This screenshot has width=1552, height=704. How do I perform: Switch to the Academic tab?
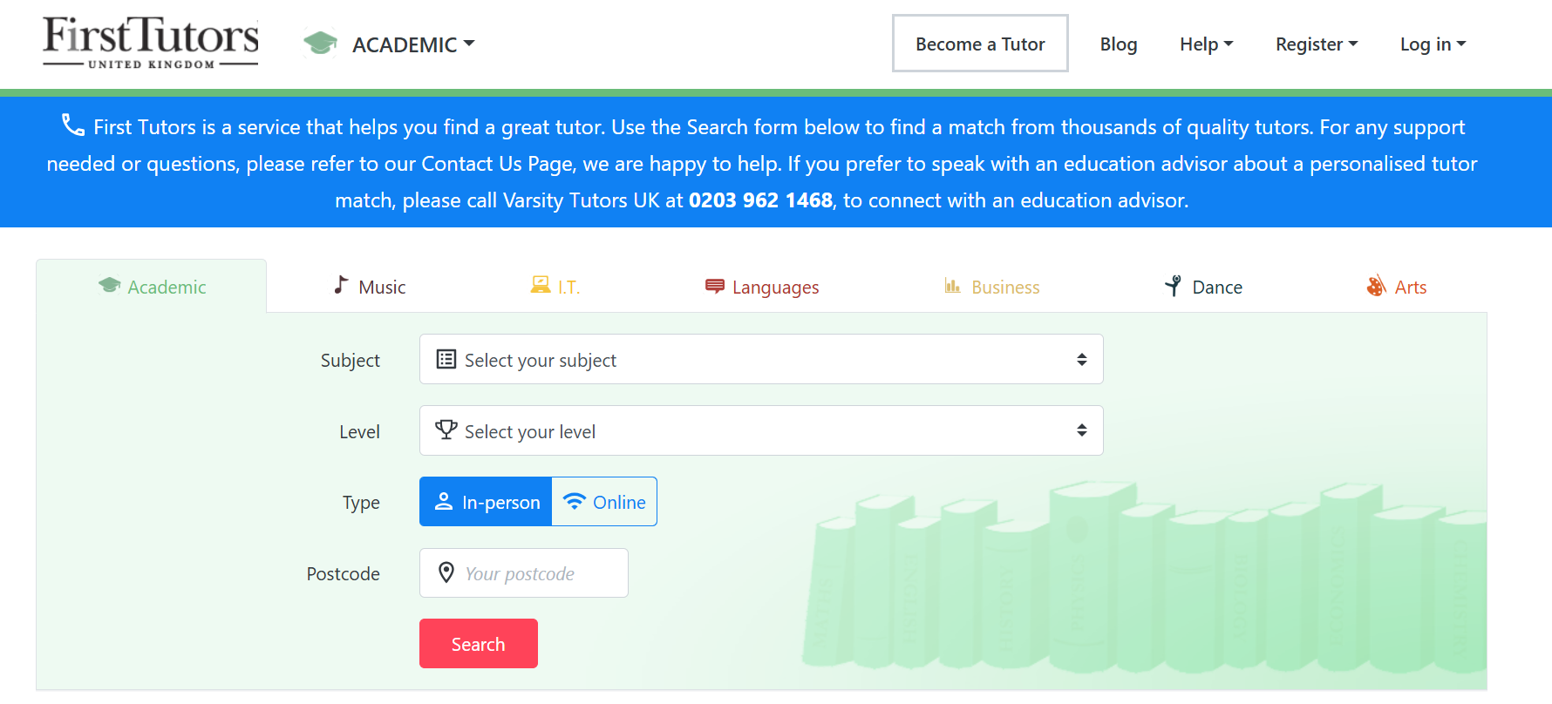coord(152,287)
